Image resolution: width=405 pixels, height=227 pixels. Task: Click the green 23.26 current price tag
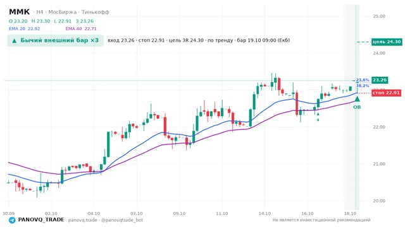[x=380, y=80]
